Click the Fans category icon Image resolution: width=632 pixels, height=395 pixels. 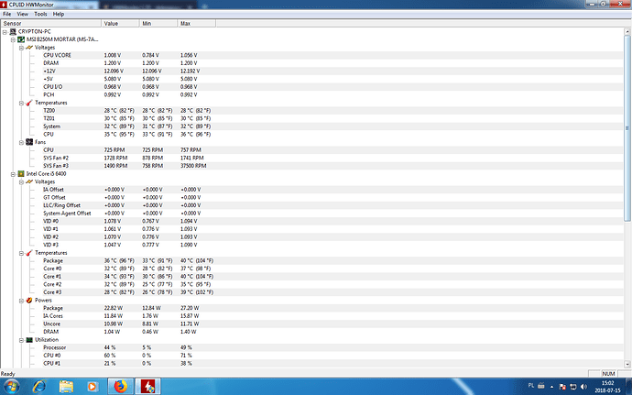(x=29, y=142)
